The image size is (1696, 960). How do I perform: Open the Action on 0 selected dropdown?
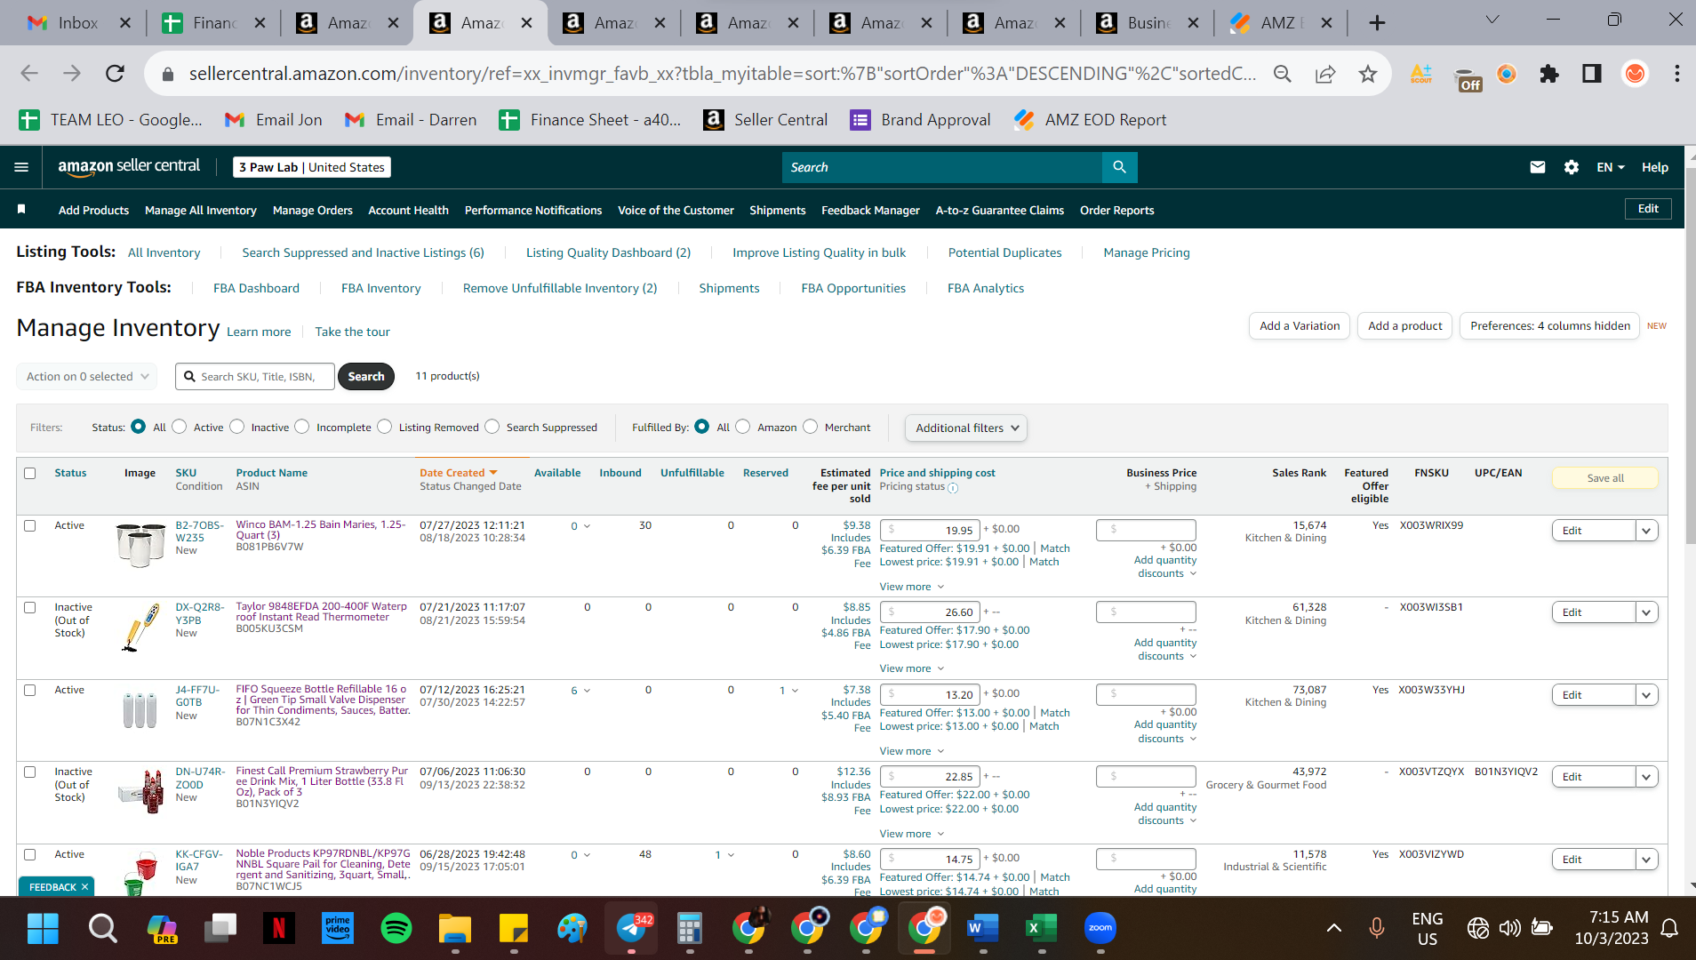tap(87, 376)
